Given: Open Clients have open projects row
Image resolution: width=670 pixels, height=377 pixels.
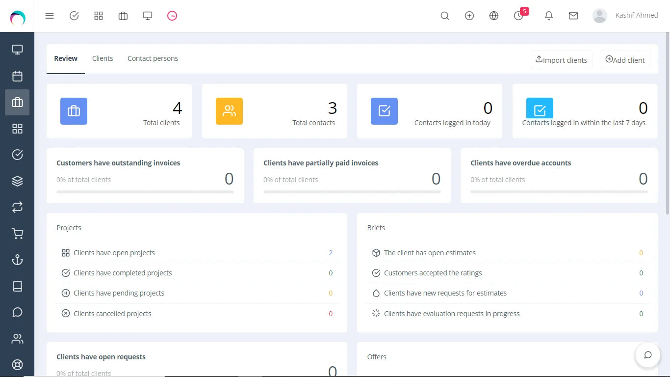Looking at the screenshot, I should [197, 253].
